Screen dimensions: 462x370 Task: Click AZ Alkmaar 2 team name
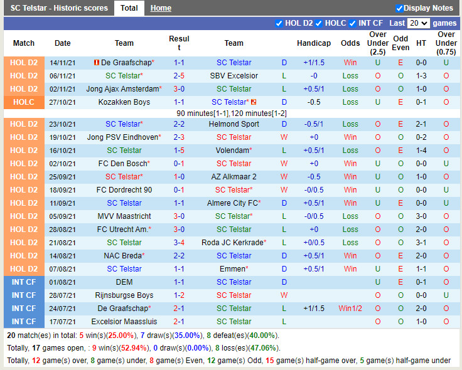[x=234, y=177]
